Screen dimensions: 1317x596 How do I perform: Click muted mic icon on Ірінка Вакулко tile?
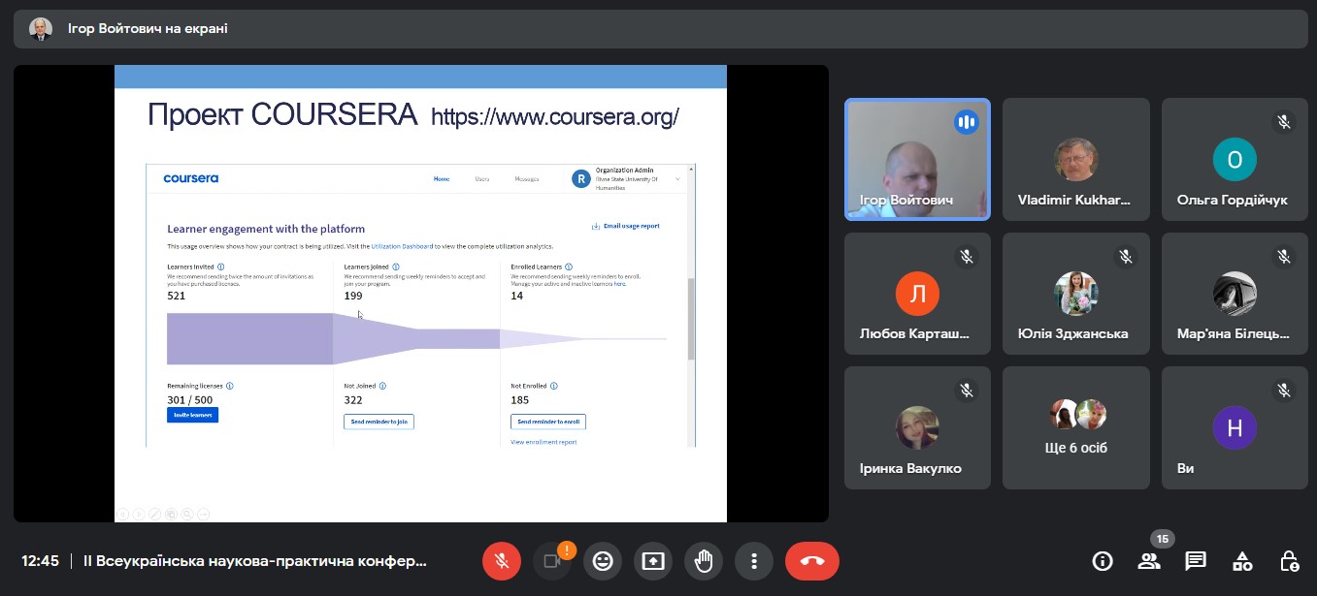[966, 391]
